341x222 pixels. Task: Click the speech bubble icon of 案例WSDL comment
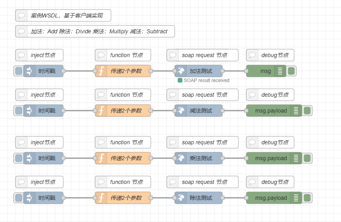click(x=22, y=16)
